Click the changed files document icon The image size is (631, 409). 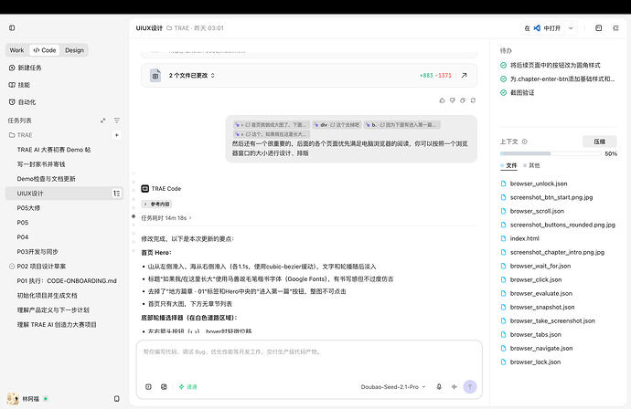pos(155,76)
